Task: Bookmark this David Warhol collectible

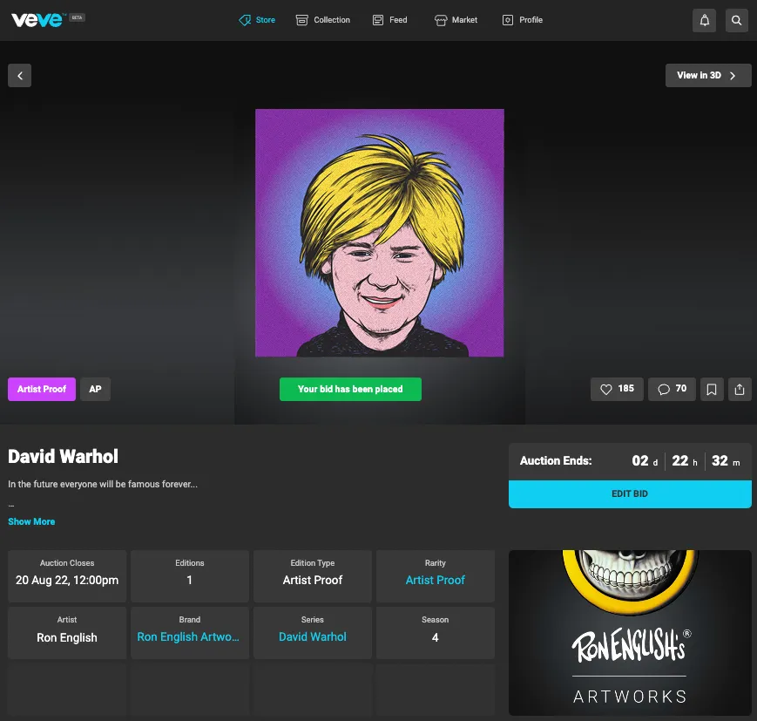Action: [712, 389]
